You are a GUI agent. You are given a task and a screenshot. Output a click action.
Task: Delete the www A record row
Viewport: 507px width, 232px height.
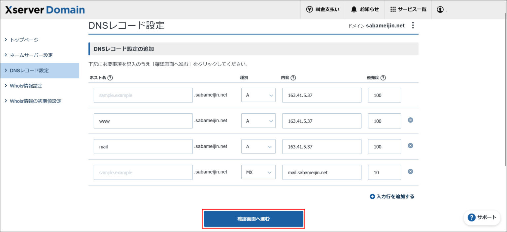click(410, 120)
